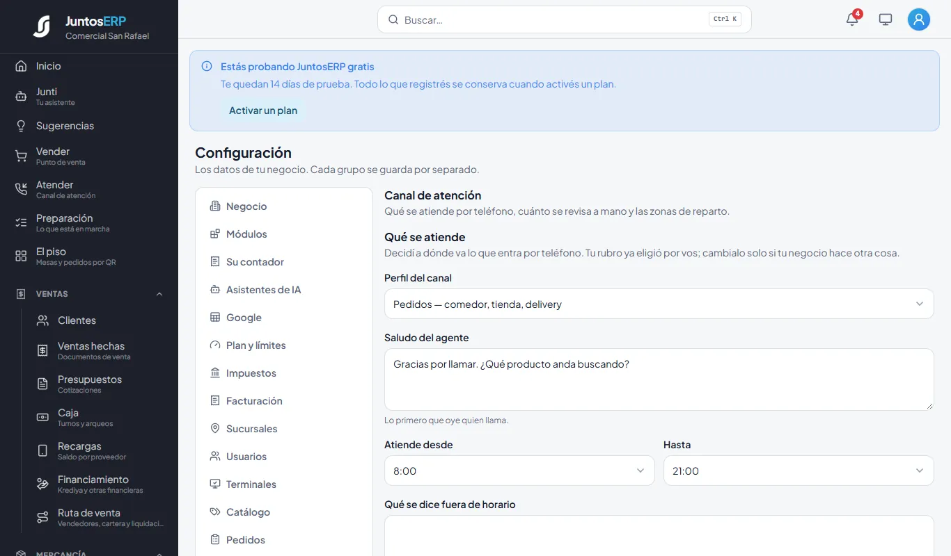The image size is (951, 556).
Task: Click the Caja cash icon
Action: click(42, 418)
